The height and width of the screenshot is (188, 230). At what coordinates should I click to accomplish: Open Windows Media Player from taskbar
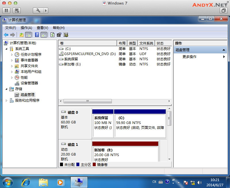pyautogui.click(x=61, y=183)
